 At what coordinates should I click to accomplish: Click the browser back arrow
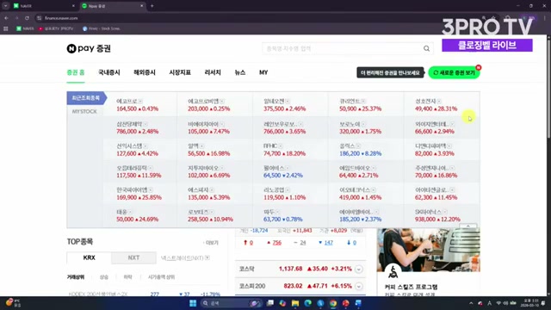click(x=6, y=18)
